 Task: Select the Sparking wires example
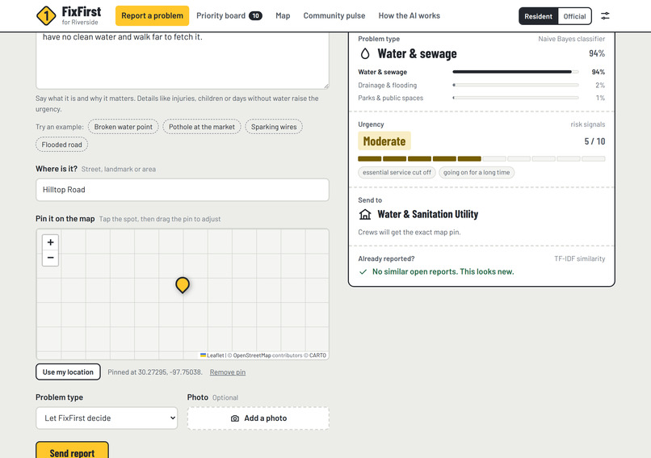pos(274,127)
